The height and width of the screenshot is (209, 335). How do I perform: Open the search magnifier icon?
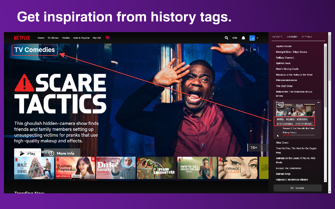(226, 38)
